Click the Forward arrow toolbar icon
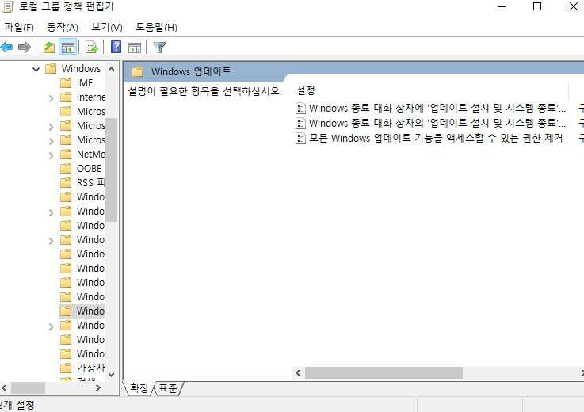 pos(25,48)
